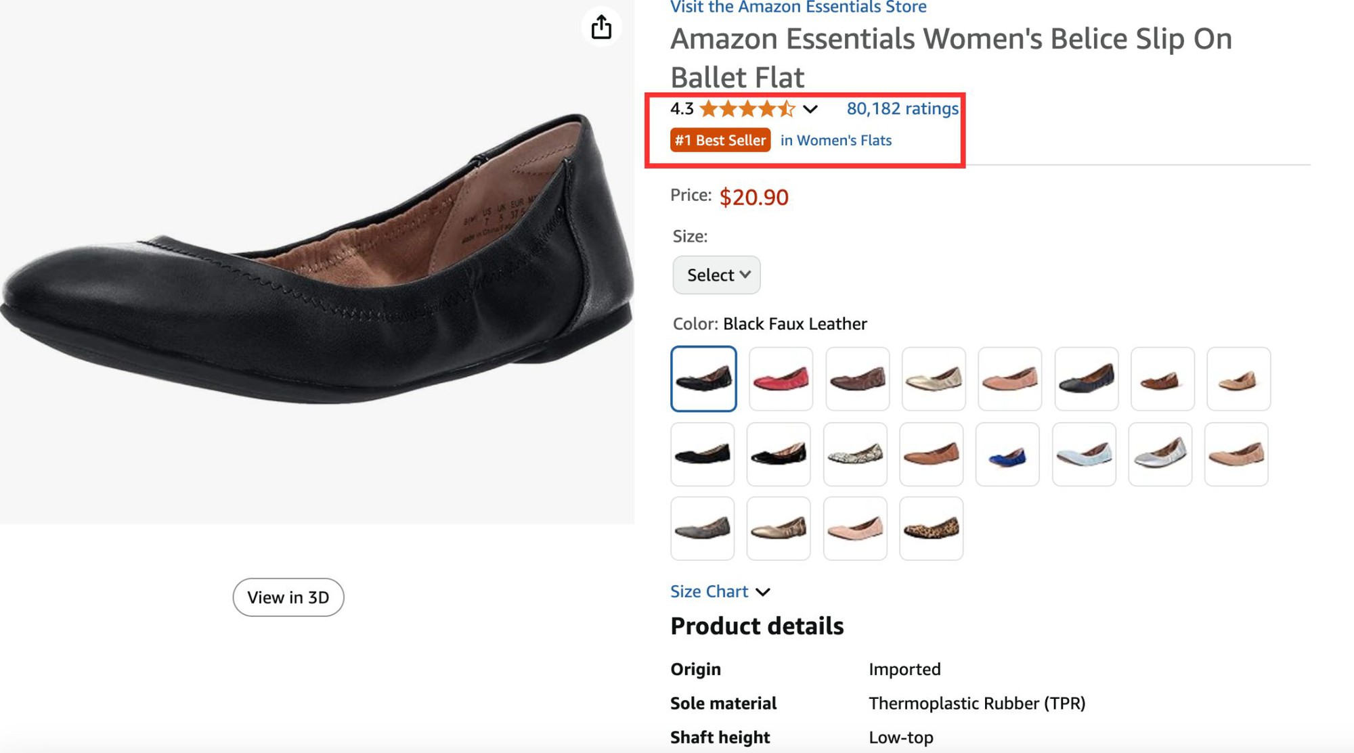Choose the royal blue flat swatch
The height and width of the screenshot is (753, 1354).
[x=1007, y=455]
